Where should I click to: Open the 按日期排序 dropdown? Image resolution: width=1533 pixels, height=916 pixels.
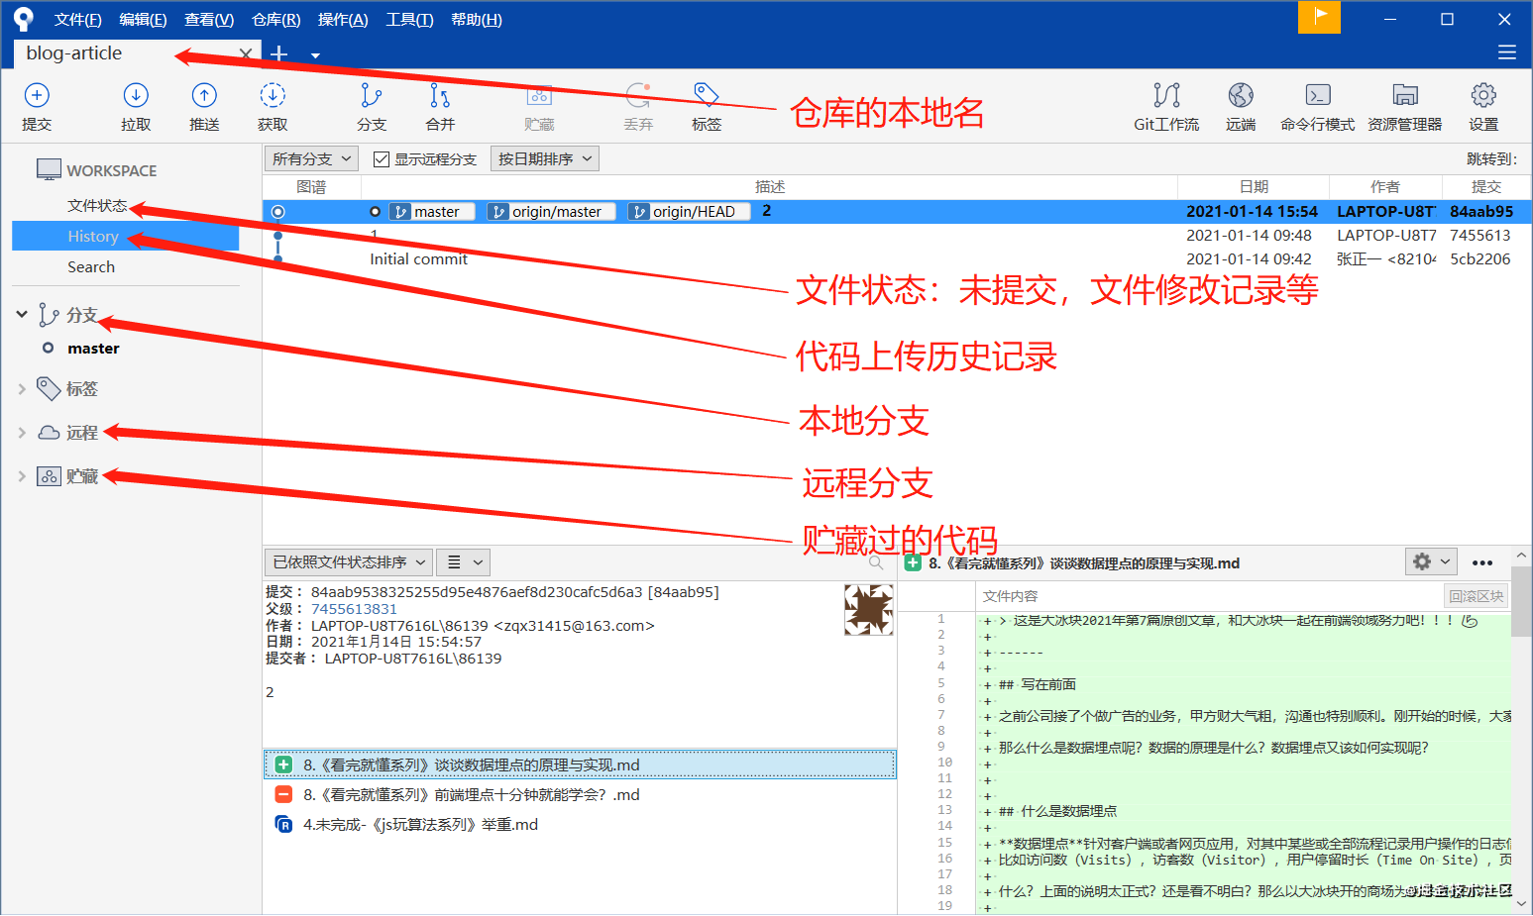(544, 158)
